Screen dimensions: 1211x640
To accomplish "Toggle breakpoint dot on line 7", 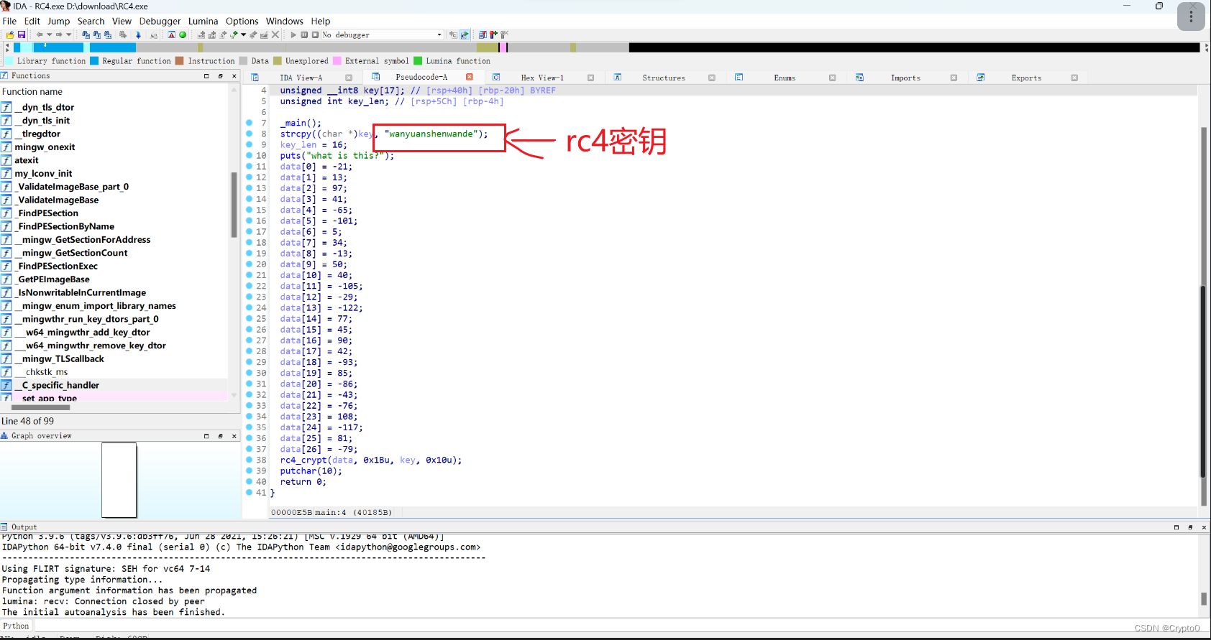I will click(250, 123).
